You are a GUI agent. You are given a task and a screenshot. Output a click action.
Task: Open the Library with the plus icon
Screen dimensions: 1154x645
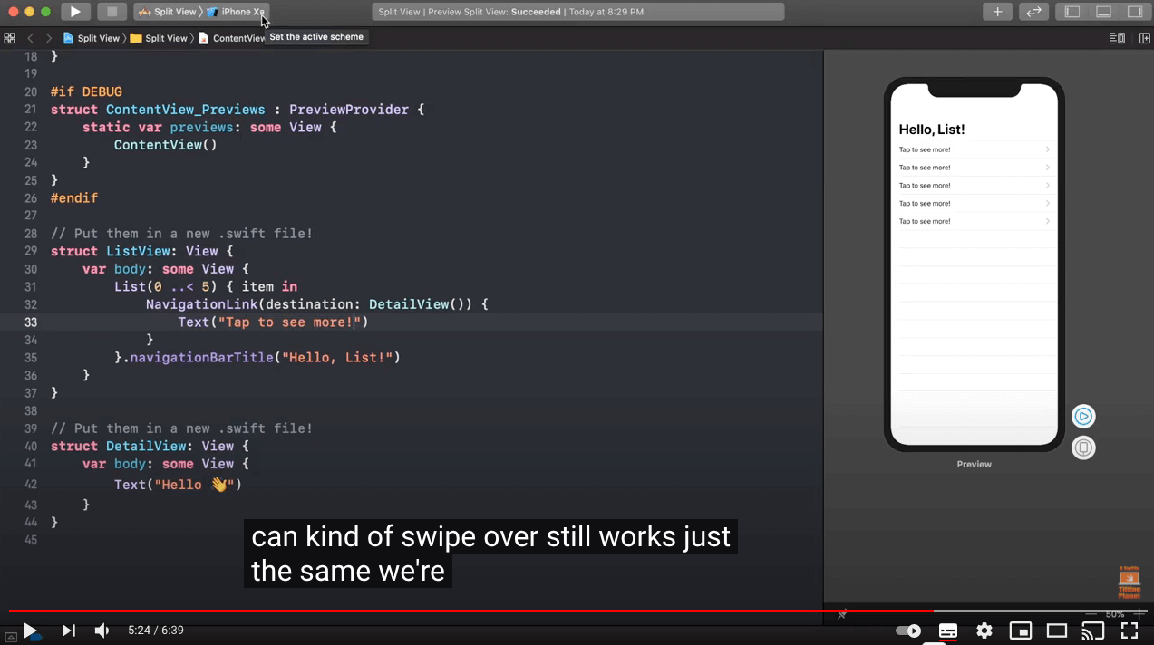click(997, 12)
